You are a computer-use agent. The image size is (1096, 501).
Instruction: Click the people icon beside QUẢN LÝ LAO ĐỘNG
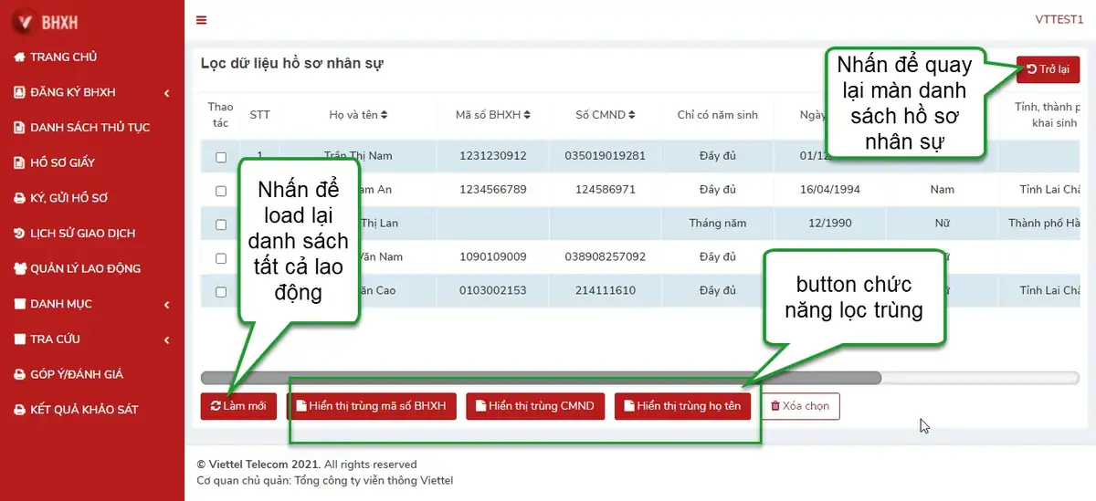(x=18, y=268)
